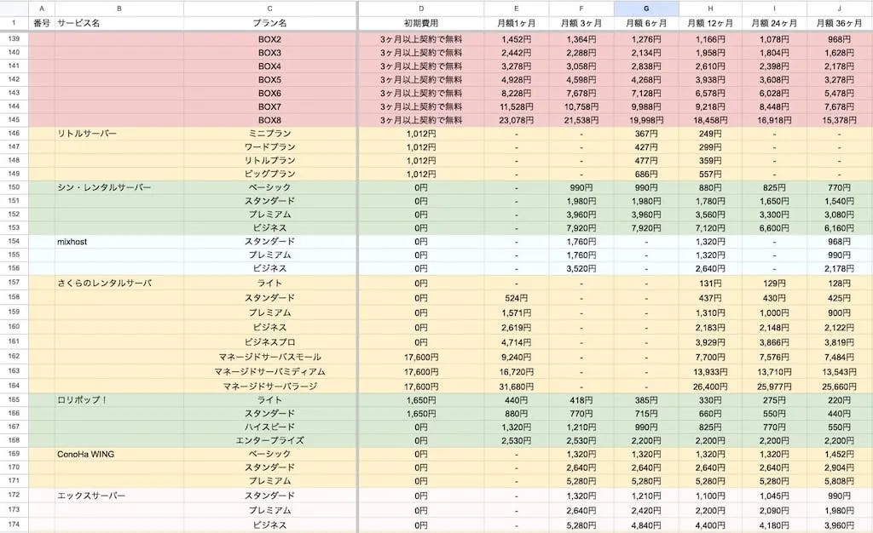Viewport: 873px width, 533px height.
Task: Click the 'プラン名' header cell
Action: click(x=269, y=23)
